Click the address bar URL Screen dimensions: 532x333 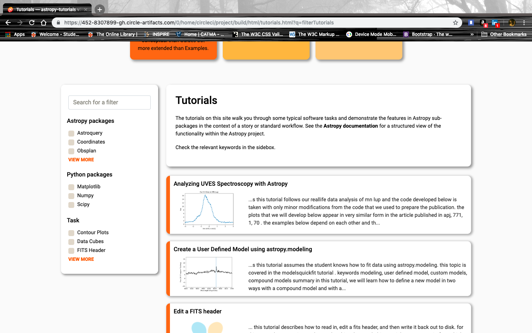199,23
